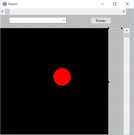Select the vertical scrollbar thumb
134x135 pixels.
tap(127, 35)
